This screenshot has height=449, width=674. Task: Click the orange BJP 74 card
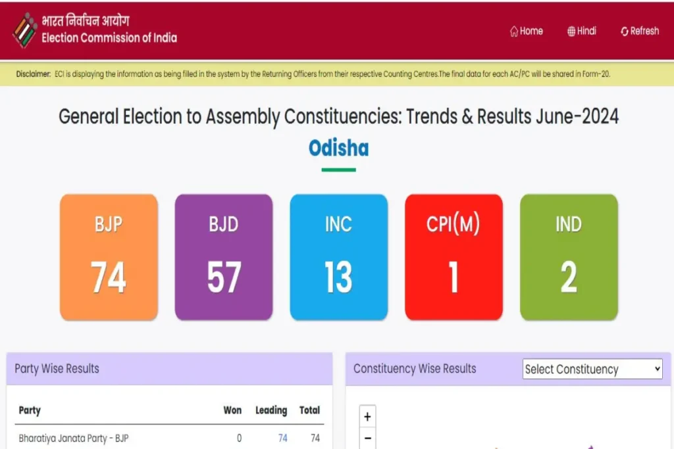tap(109, 257)
